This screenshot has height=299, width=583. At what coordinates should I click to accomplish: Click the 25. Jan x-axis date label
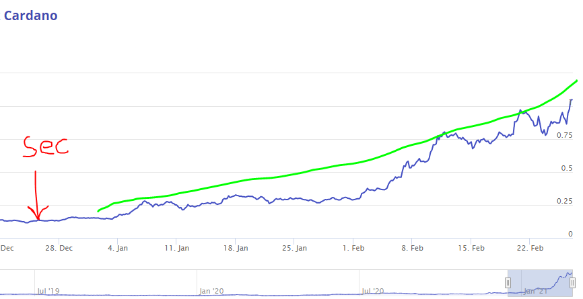[294, 248]
